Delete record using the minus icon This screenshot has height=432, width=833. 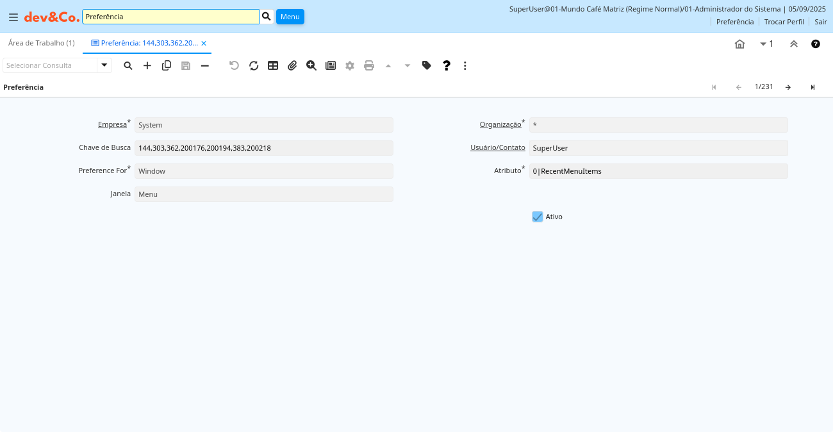pyautogui.click(x=205, y=65)
